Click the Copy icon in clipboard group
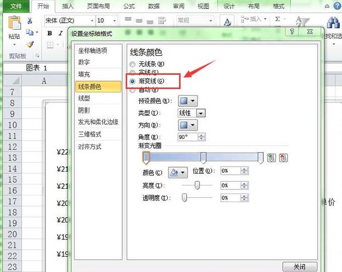Viewport: 342px width, 272px height. point(30,32)
